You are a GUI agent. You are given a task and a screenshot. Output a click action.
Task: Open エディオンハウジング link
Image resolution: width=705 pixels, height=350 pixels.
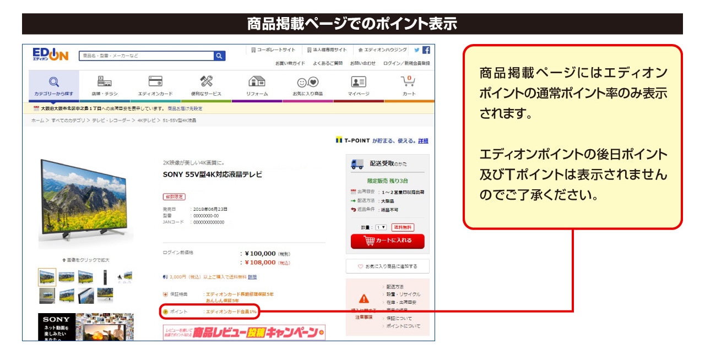[382, 50]
